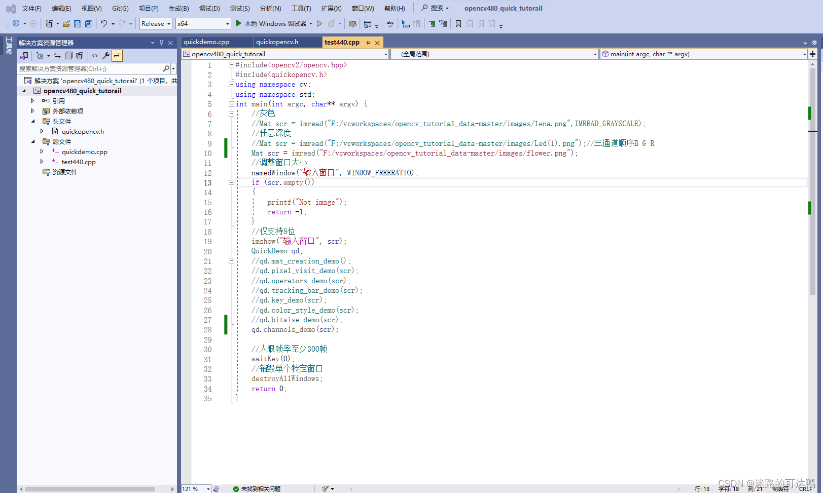Screen dimensions: 823x493
Task: Click the editor settings gear icon
Action: pos(814,43)
